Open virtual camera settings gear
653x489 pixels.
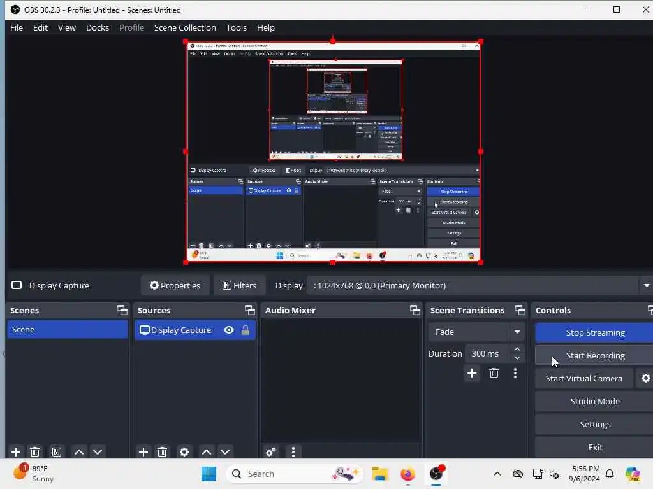(x=645, y=378)
